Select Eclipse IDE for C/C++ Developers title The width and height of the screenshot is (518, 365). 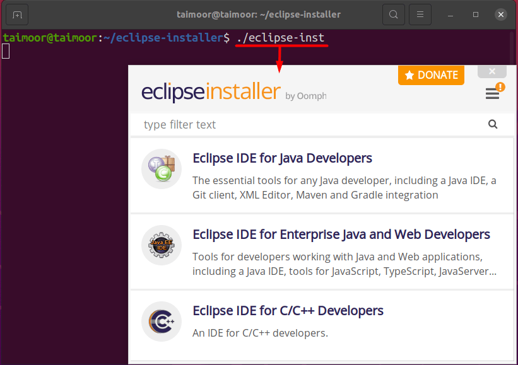point(288,311)
